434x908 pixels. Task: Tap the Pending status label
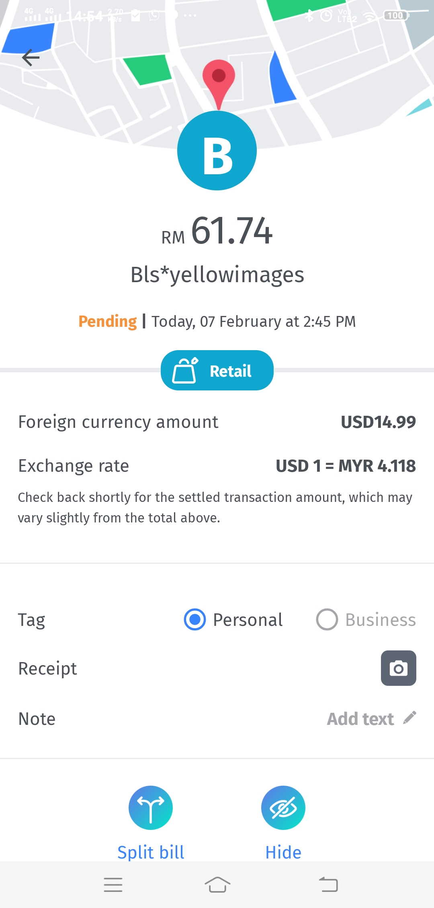click(x=108, y=322)
